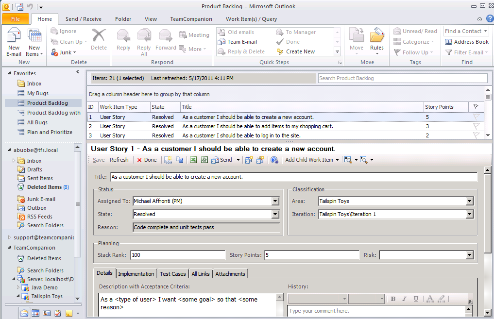Expand the support@teamcompanion account
Screen dimensions: 494x319
coord(9,237)
